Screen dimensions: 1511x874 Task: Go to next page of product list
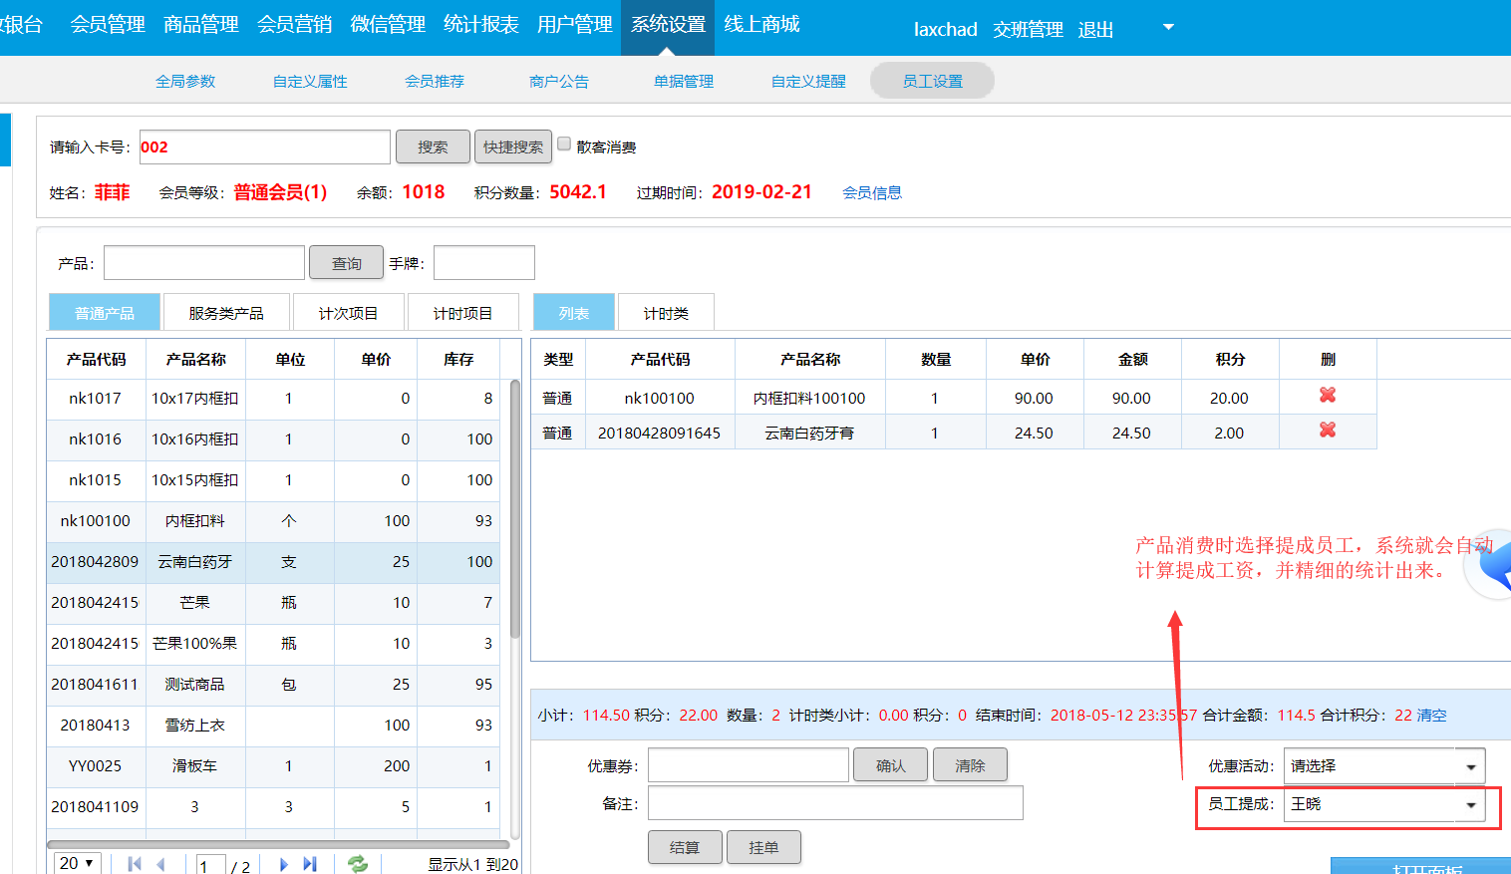pos(283,864)
